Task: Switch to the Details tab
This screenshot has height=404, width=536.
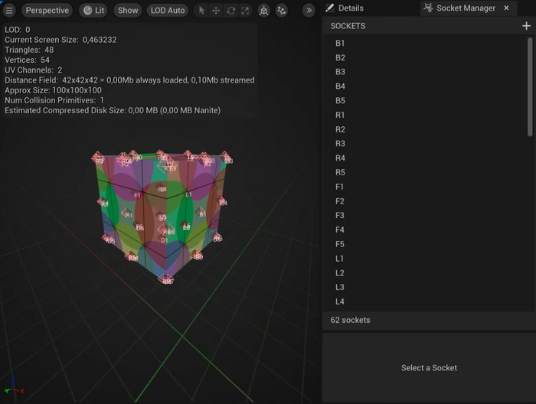Action: coord(345,8)
